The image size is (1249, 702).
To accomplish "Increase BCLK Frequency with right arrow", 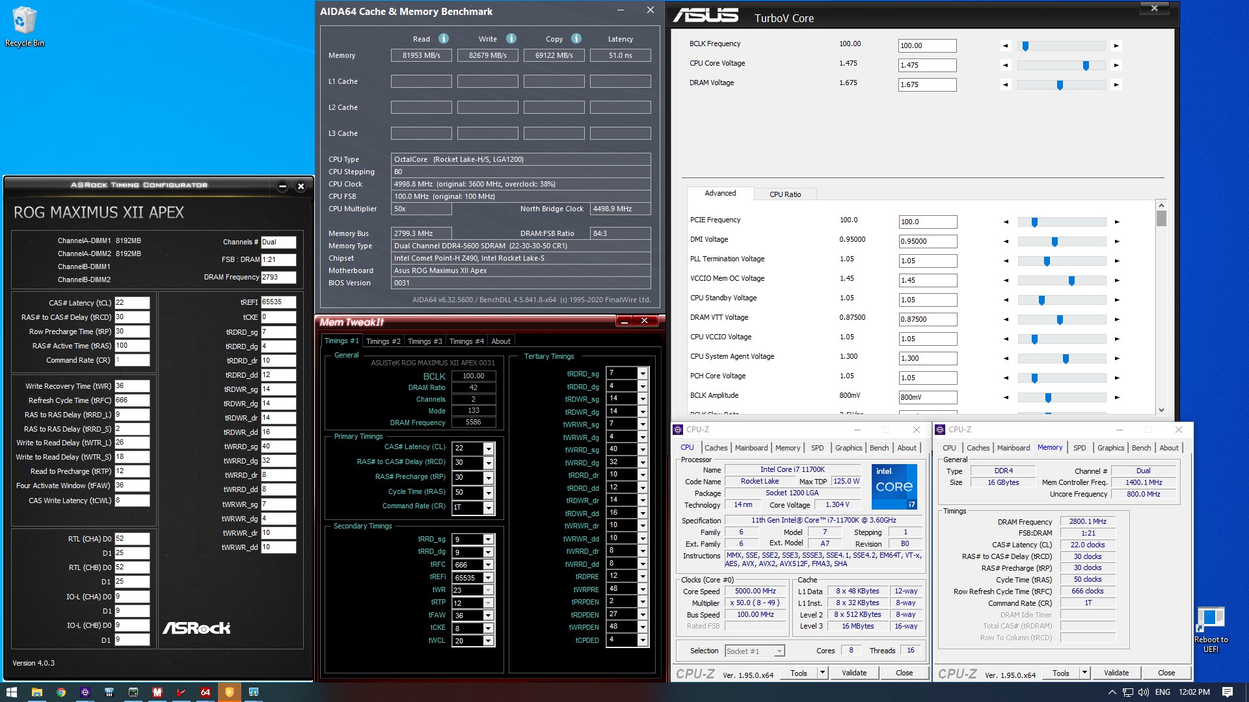I will 1116,45.
